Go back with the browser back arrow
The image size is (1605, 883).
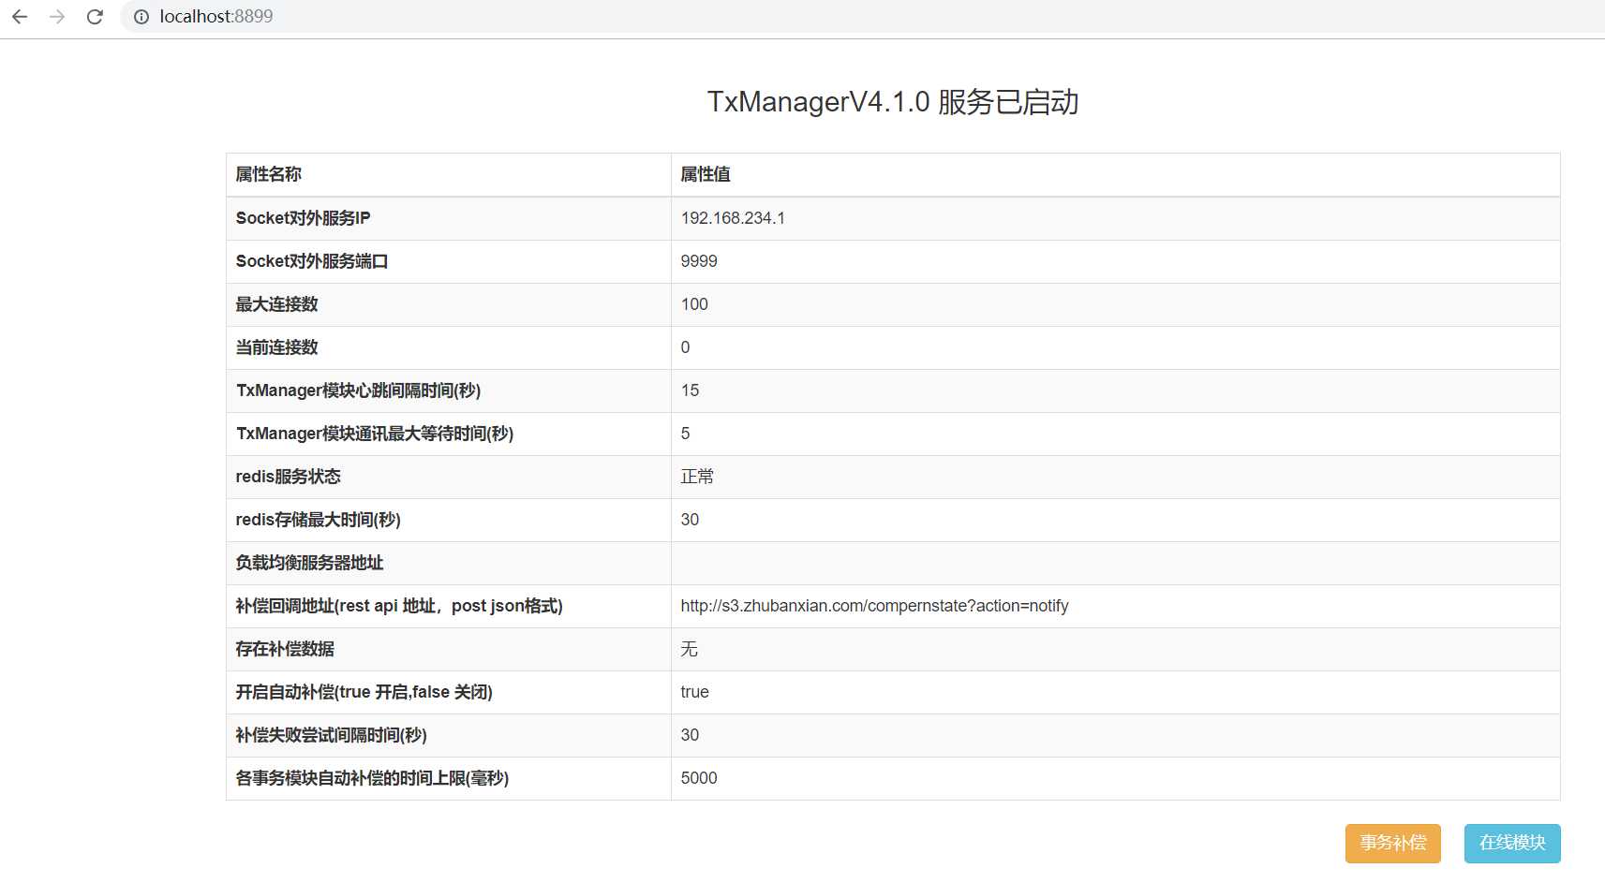pos(20,17)
